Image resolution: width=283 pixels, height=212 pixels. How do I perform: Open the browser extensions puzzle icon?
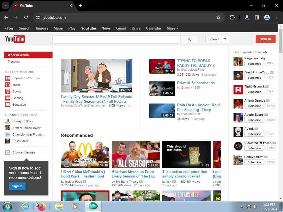[x=232, y=17]
